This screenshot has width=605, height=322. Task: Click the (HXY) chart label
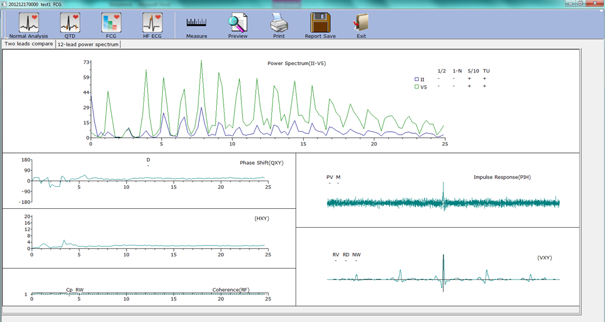tap(262, 218)
